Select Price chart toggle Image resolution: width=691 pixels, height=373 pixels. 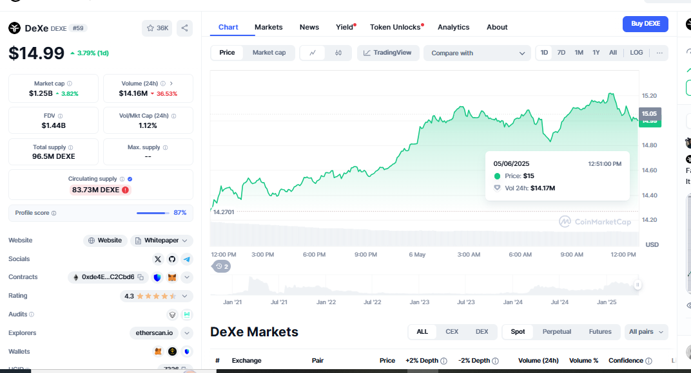pos(227,53)
